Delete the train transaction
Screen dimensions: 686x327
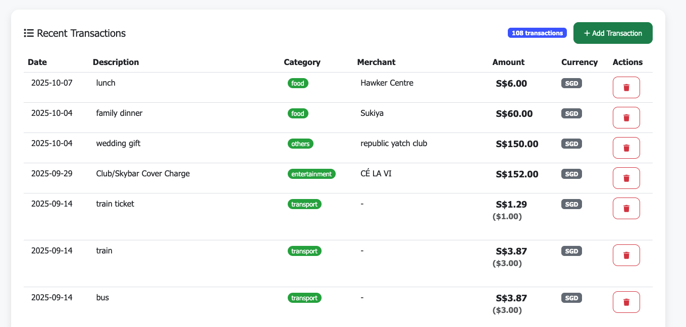626,255
